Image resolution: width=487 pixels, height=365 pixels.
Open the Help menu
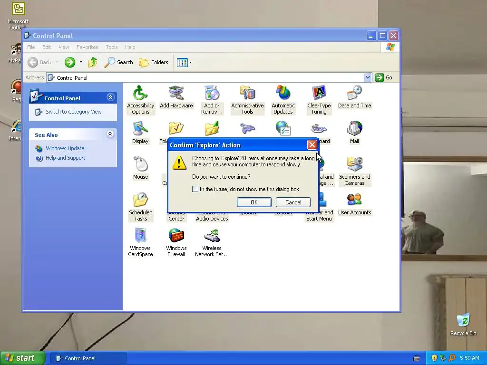pos(130,47)
